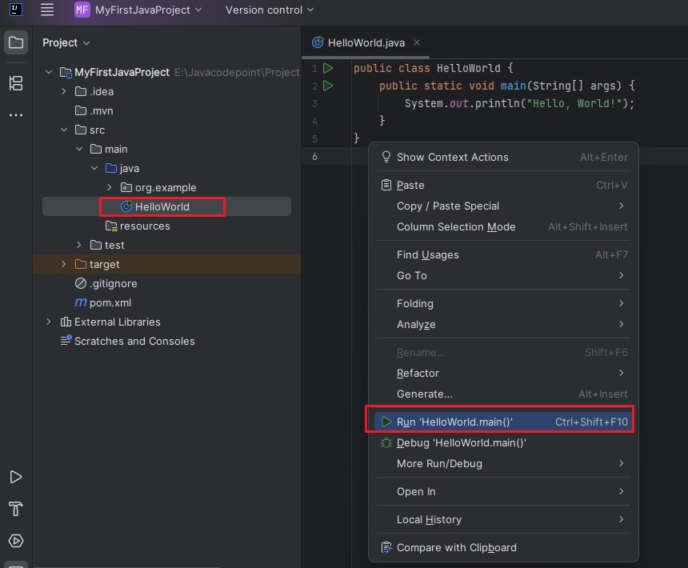Choose Generate... from context menu
The width and height of the screenshot is (688, 568).
pos(503,394)
